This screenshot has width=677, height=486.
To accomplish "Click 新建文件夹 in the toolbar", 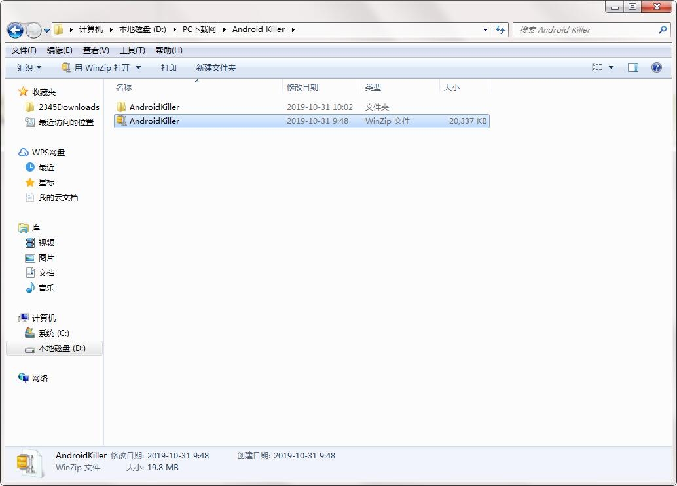I will 216,68.
